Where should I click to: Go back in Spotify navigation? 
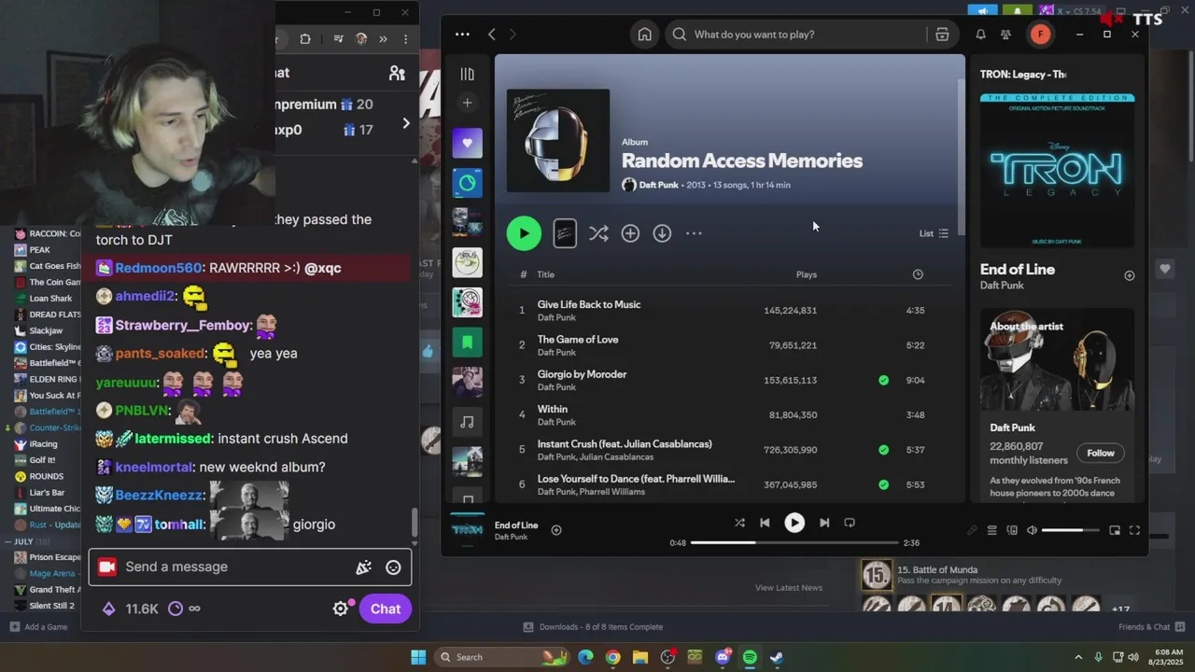[x=492, y=35]
